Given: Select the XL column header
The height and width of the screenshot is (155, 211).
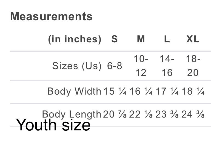Looking at the screenshot, I should [x=193, y=39].
